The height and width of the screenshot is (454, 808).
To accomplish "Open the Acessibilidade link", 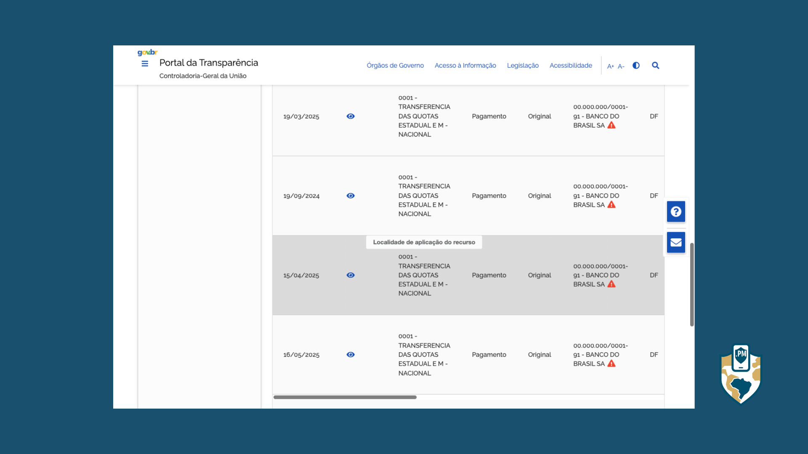I will pos(571,66).
